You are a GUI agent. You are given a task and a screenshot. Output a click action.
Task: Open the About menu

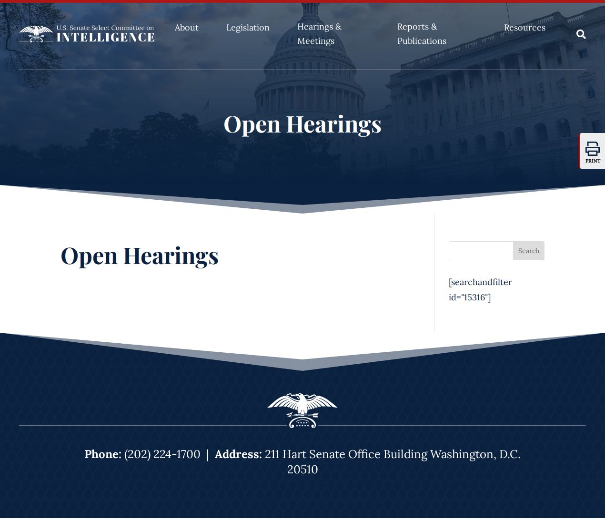[186, 28]
